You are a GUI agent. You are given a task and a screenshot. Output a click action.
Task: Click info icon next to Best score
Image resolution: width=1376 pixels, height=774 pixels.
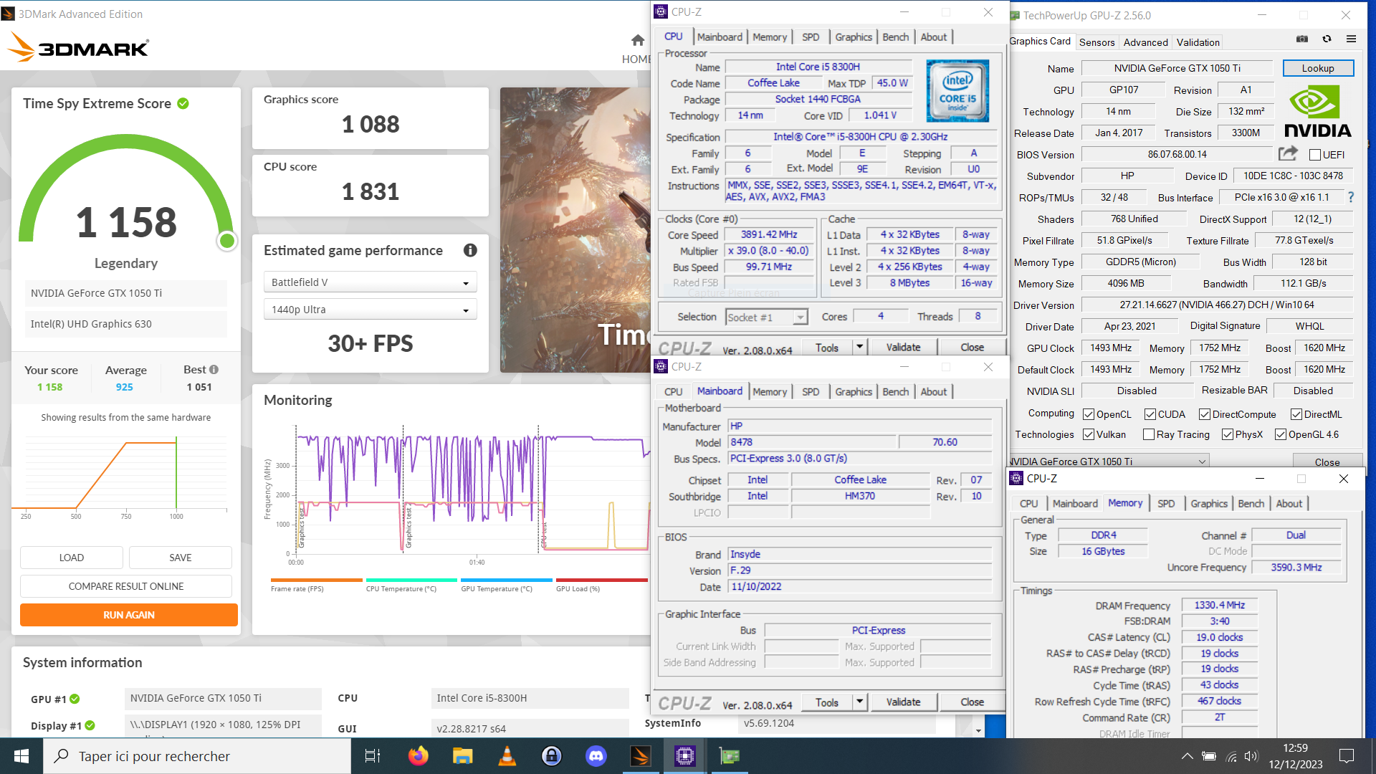click(x=214, y=370)
